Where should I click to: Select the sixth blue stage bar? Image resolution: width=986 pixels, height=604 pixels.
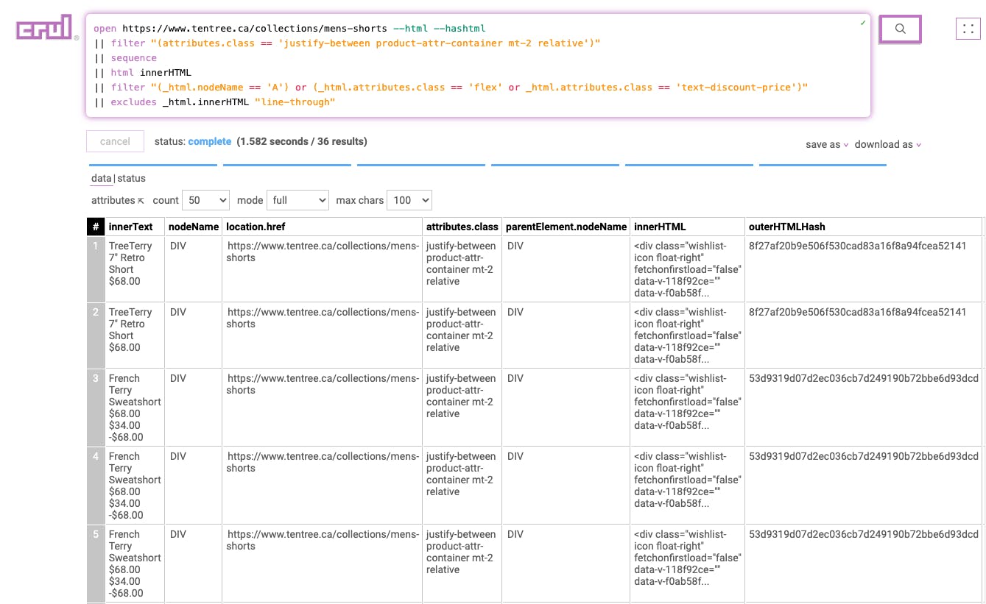(x=823, y=165)
